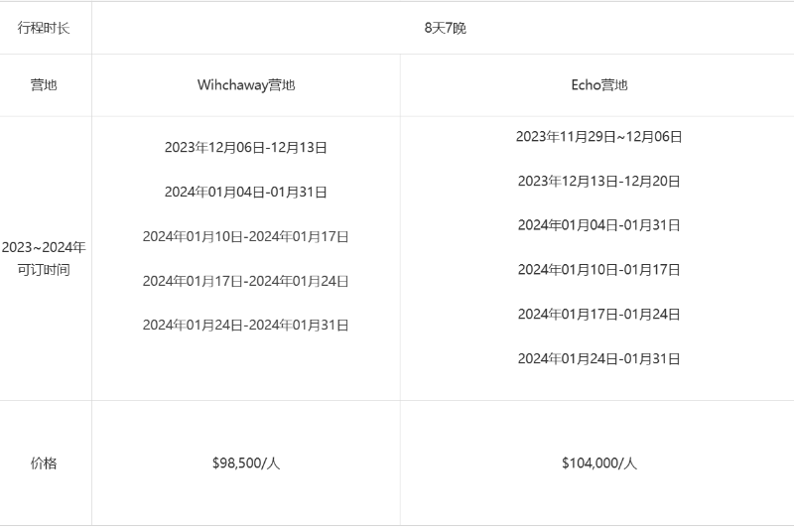Click Wihchaway date 2024年01月10日-2024年01月17日

tap(245, 236)
